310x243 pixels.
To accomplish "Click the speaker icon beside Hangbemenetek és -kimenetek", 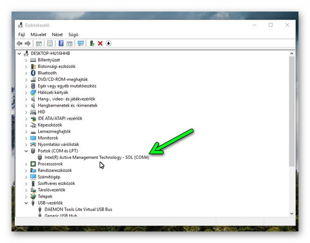I will (33, 105).
